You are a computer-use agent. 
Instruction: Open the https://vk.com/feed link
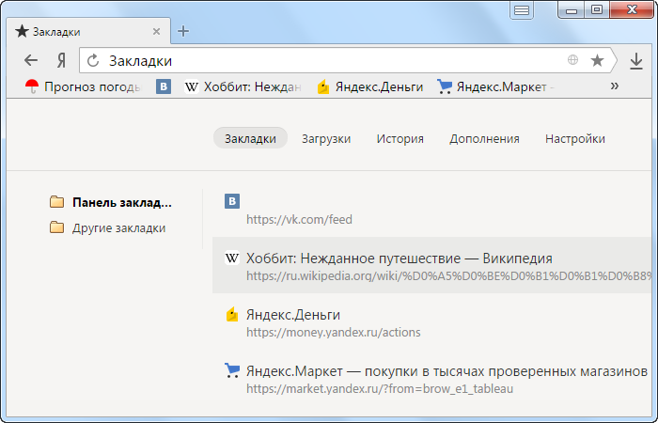pyautogui.click(x=299, y=219)
